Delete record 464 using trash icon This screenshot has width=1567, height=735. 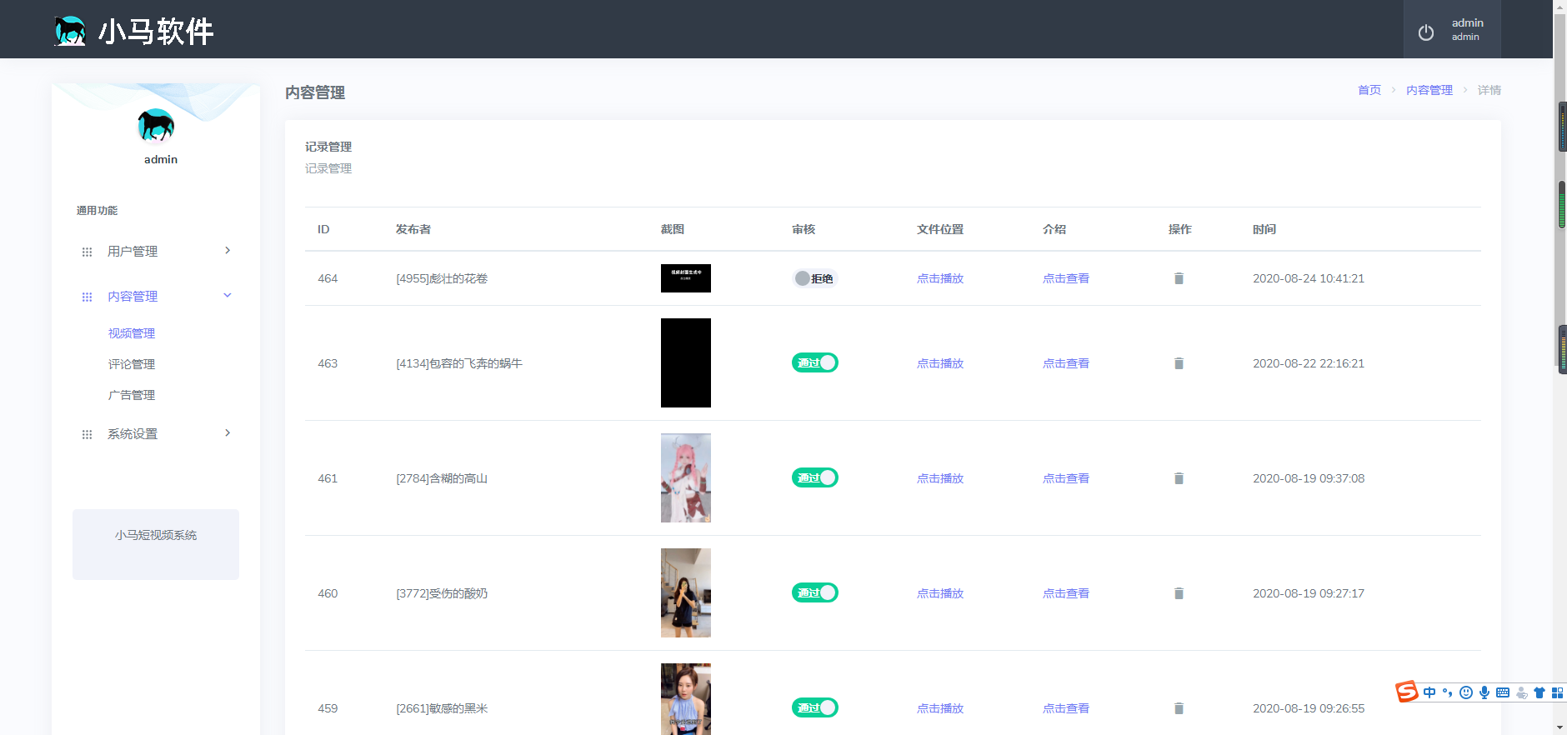point(1179,278)
